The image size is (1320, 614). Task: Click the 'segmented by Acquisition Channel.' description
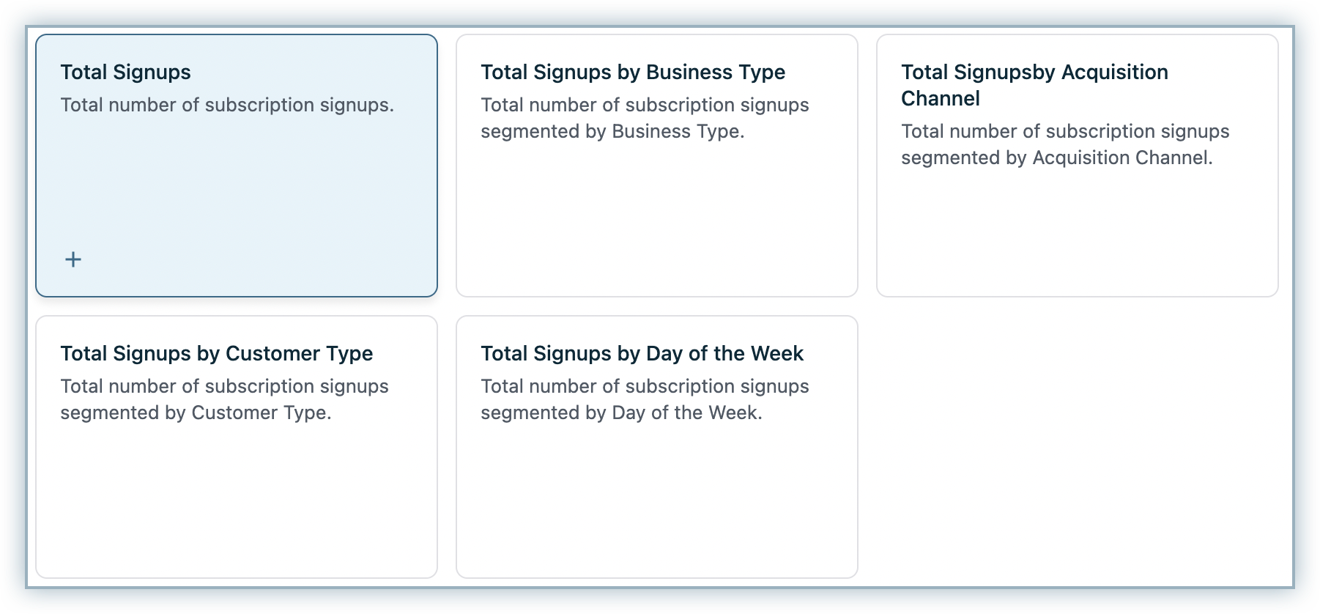tap(1056, 158)
